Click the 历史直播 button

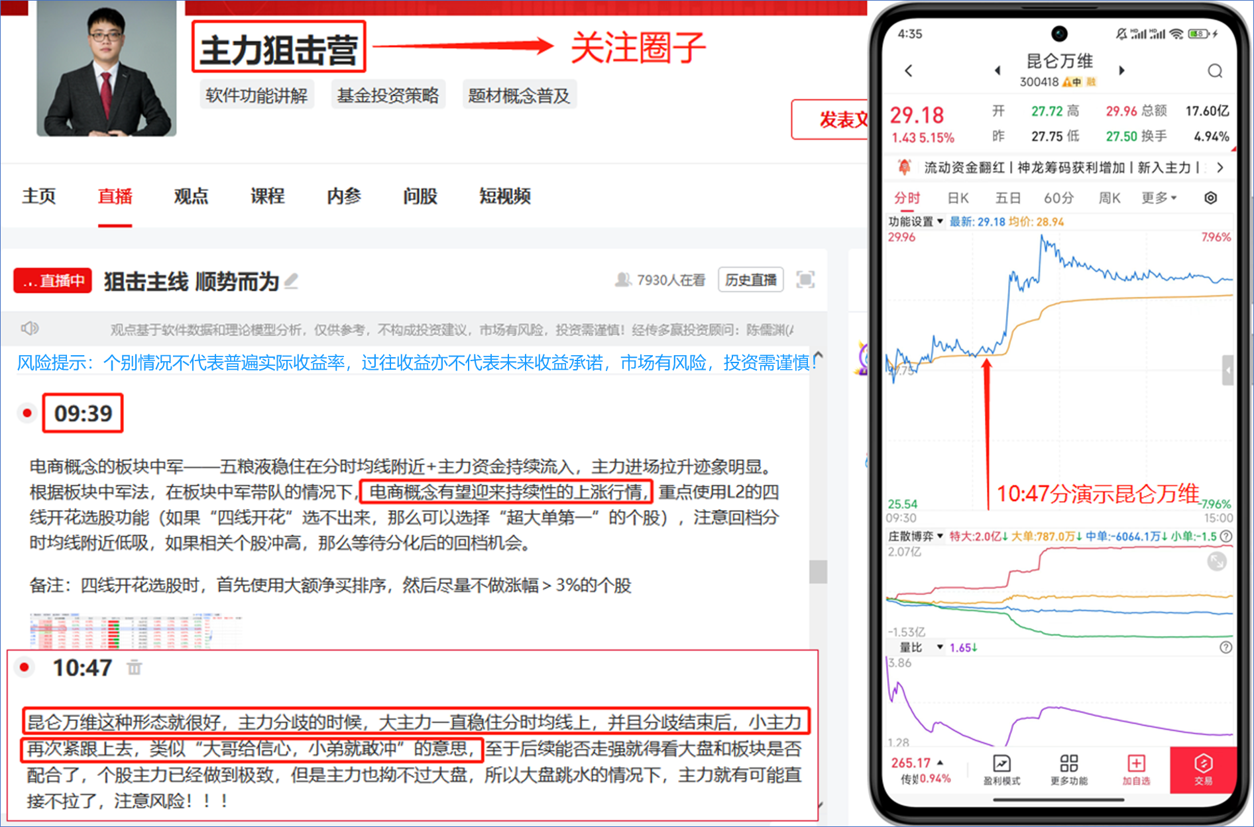(751, 280)
